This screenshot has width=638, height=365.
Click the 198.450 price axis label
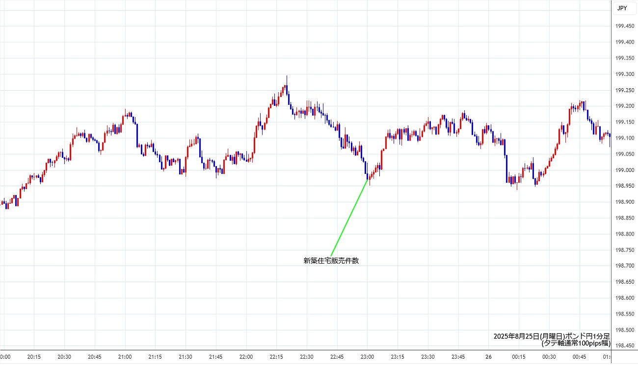pos(624,346)
